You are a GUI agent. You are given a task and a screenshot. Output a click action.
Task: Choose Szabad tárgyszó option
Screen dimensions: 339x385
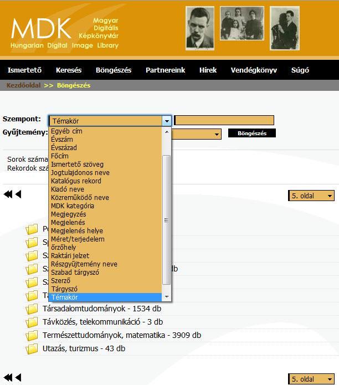(105, 273)
